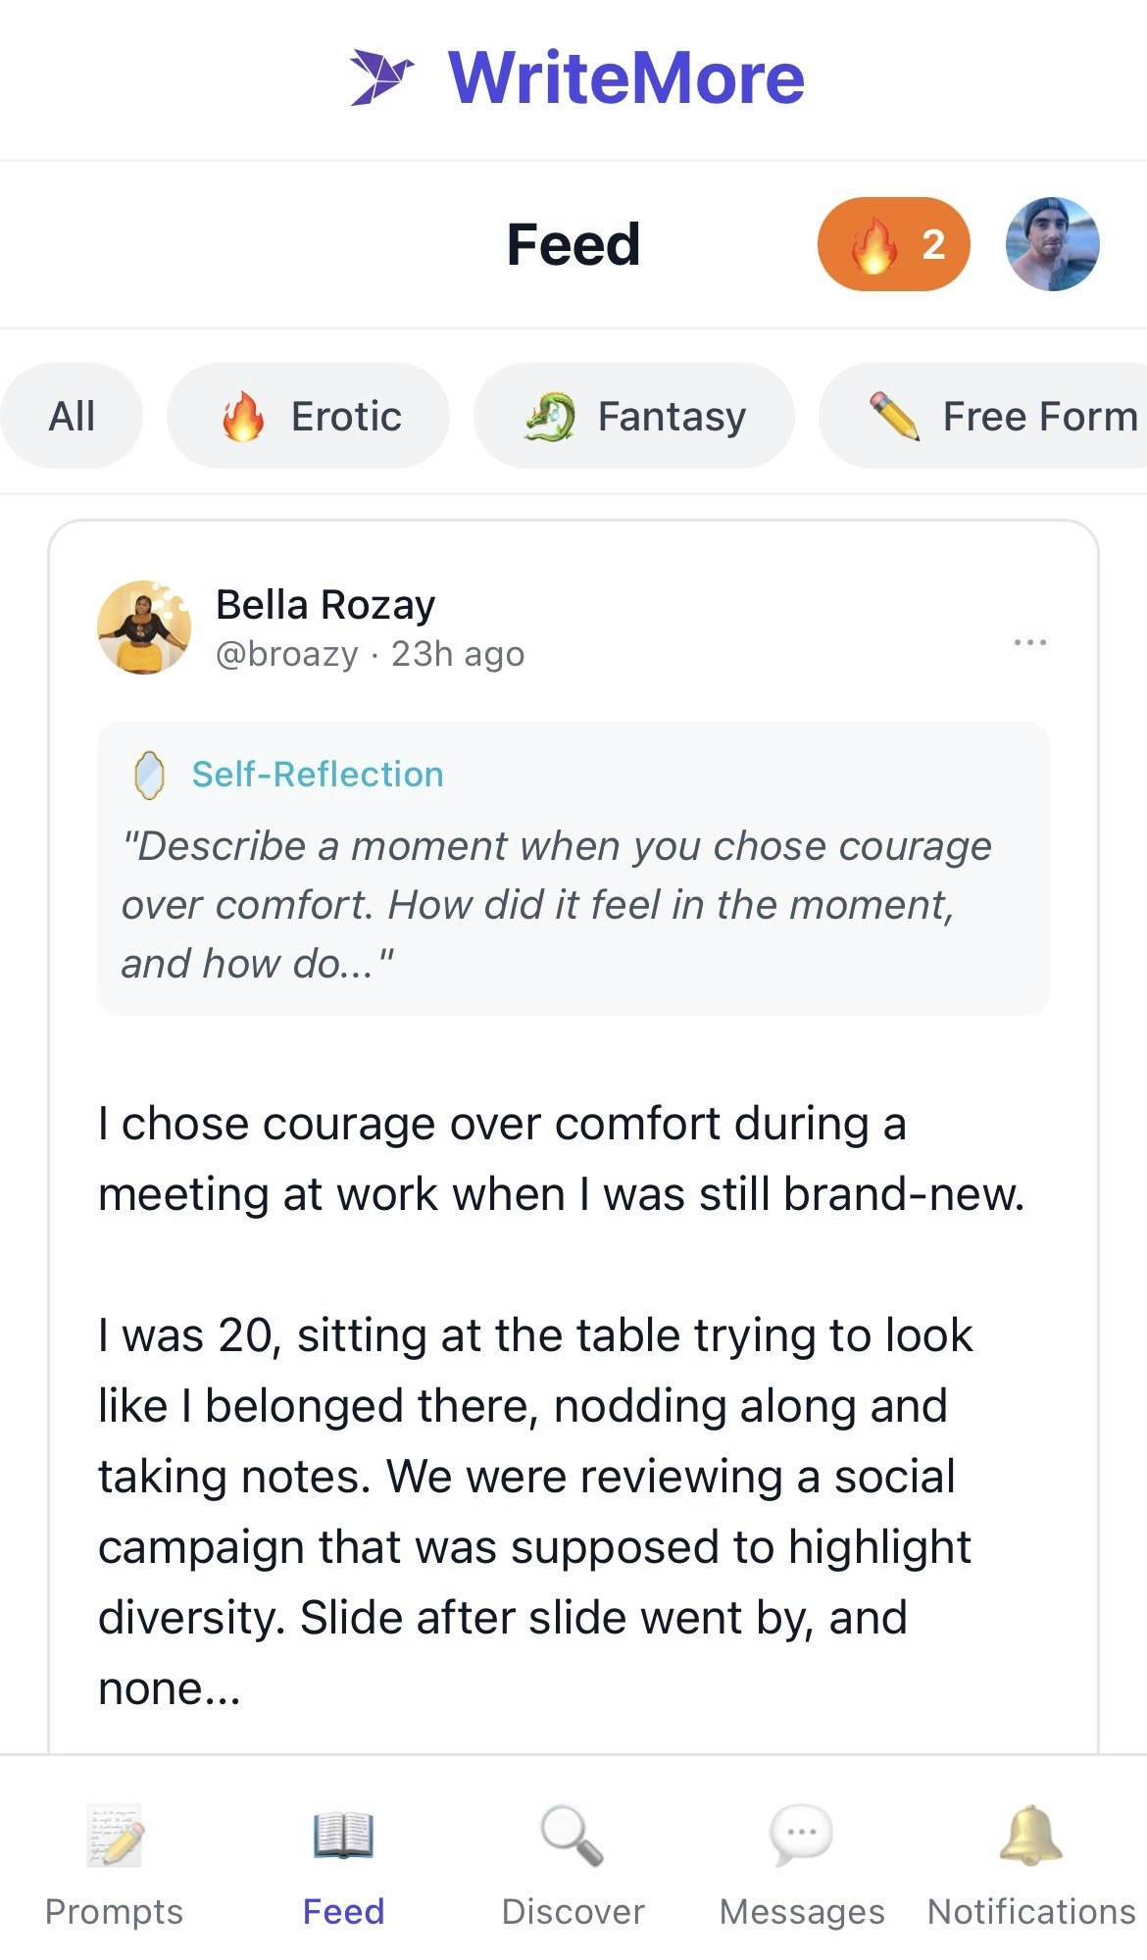Image resolution: width=1147 pixels, height=1960 pixels.
Task: Click the WriteMore bird logo
Action: coord(384,77)
